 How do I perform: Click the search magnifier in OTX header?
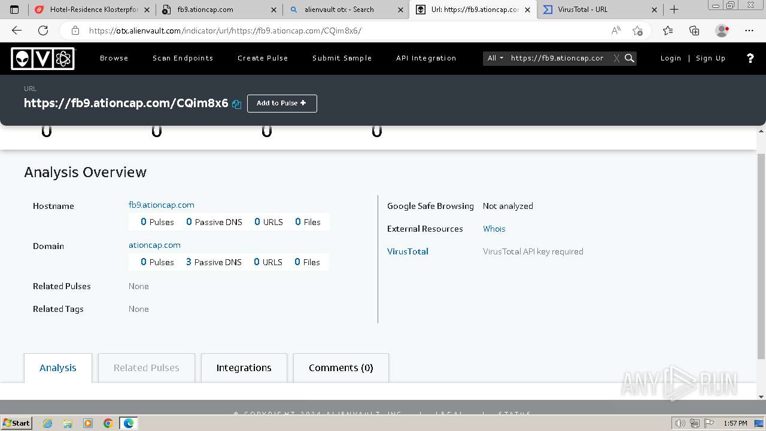630,58
